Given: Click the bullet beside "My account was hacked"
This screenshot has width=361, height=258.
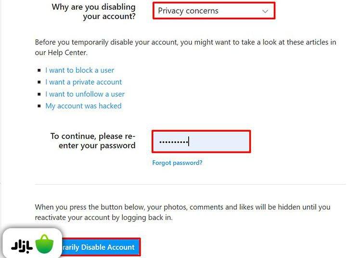Looking at the screenshot, I should [x=39, y=106].
